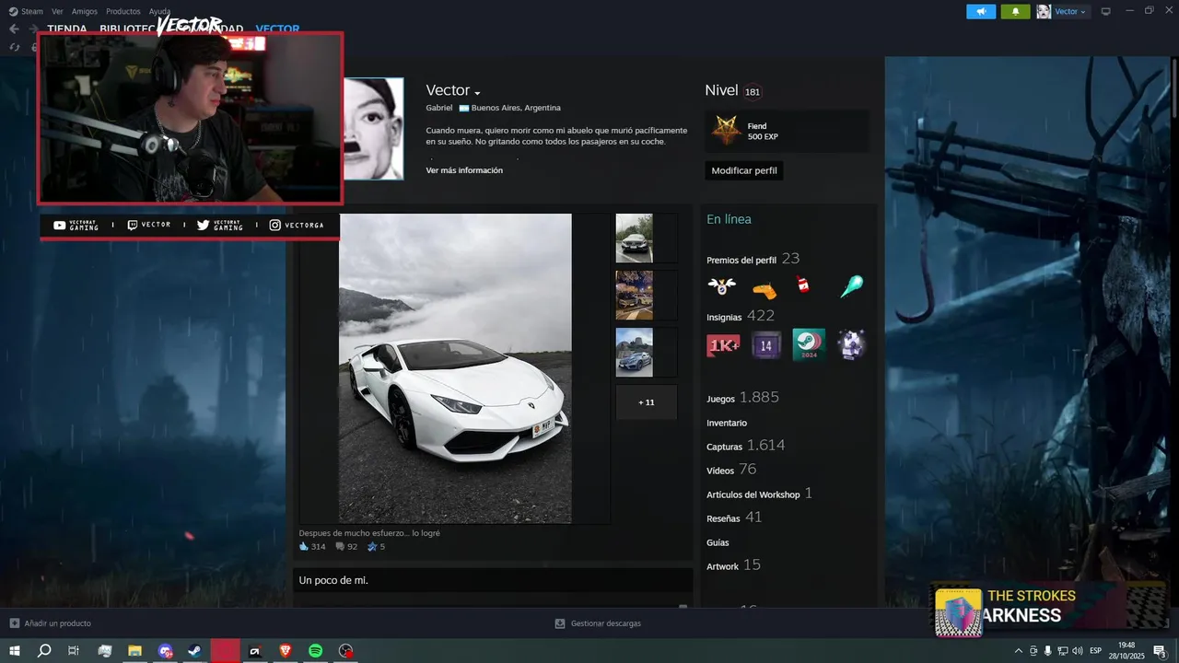Screen dimensions: 1179x663
Task: Click the level 181 badge circle
Action: (753, 91)
